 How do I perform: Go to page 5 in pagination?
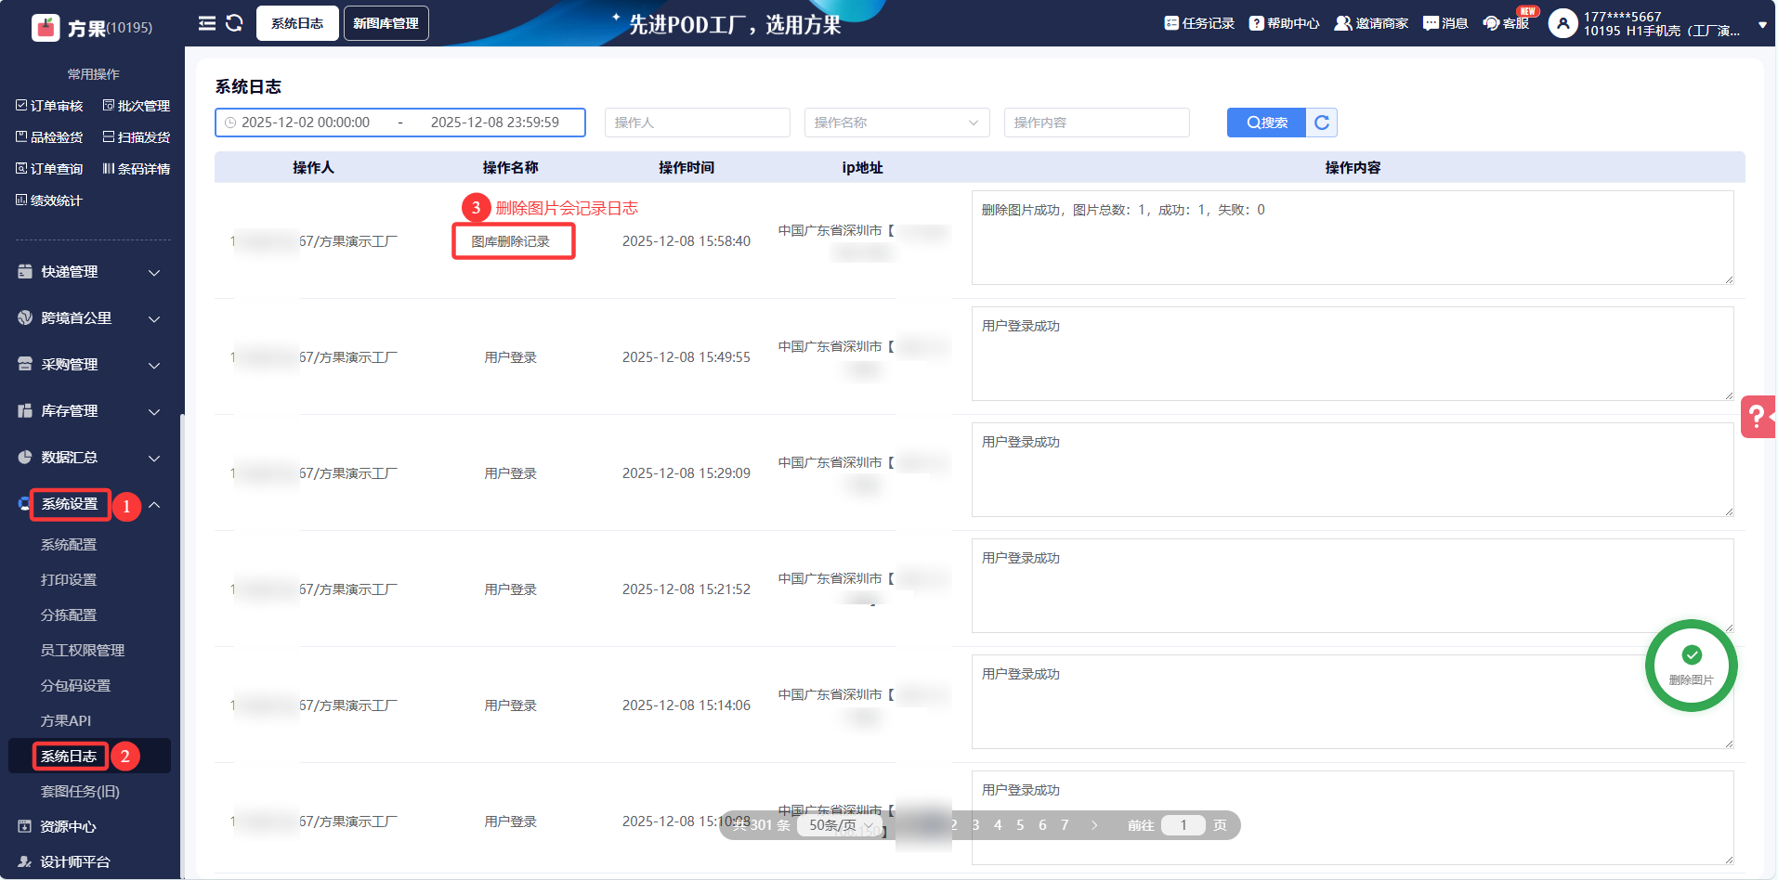(1020, 825)
